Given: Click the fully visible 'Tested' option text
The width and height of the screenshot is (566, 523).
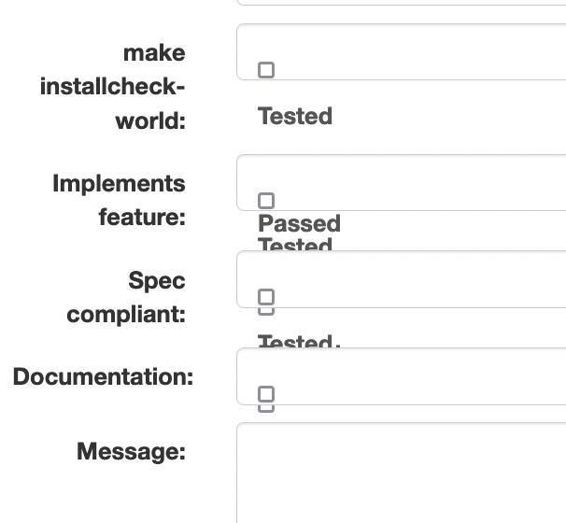Looking at the screenshot, I should click(294, 117).
